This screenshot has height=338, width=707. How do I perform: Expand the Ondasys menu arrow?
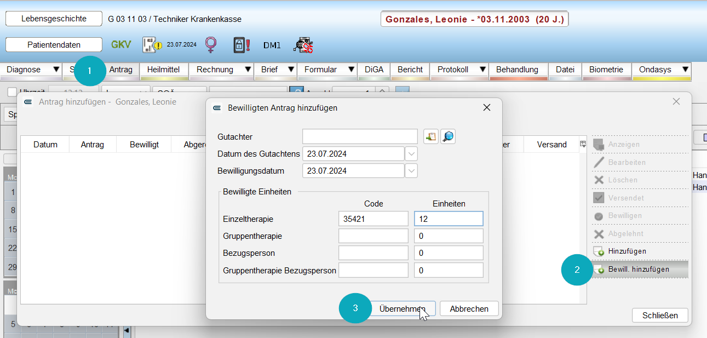[685, 70]
